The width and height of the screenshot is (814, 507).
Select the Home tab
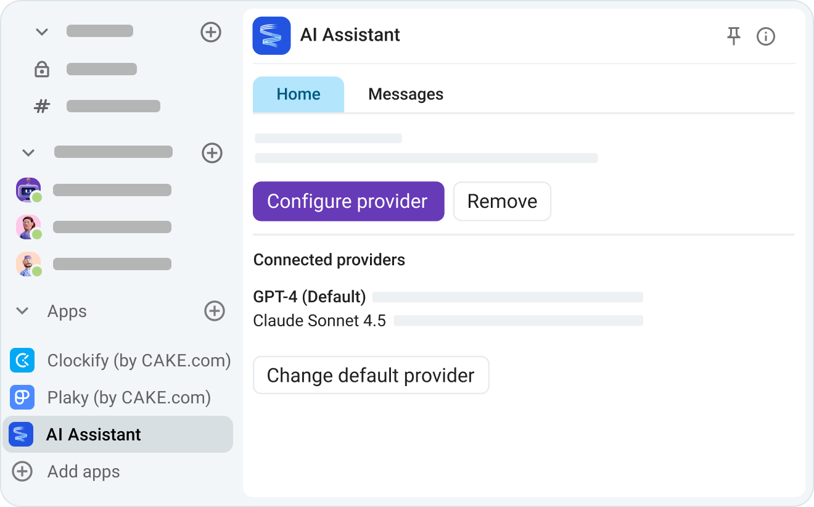(298, 94)
